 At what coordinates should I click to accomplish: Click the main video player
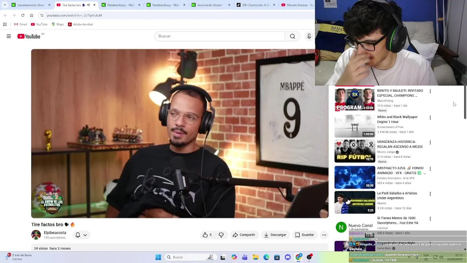pyautogui.click(x=180, y=134)
